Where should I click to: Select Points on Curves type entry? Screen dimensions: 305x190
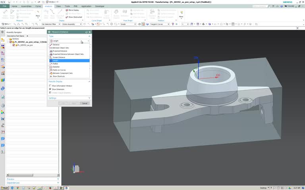coord(59,70)
